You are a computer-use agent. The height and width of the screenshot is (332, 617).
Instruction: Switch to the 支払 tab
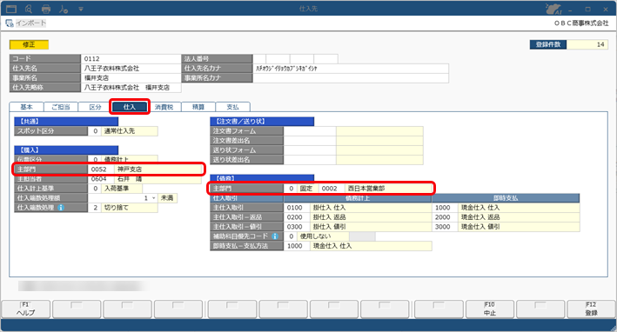(x=232, y=107)
